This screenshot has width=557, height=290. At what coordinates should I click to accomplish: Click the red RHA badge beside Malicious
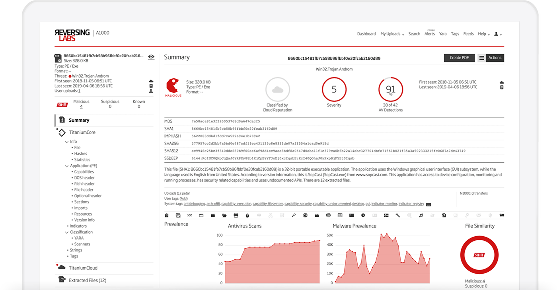(62, 105)
